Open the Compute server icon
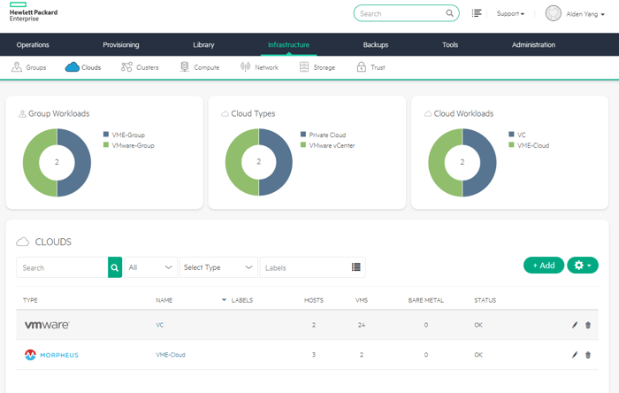This screenshot has height=393, width=619. point(184,67)
